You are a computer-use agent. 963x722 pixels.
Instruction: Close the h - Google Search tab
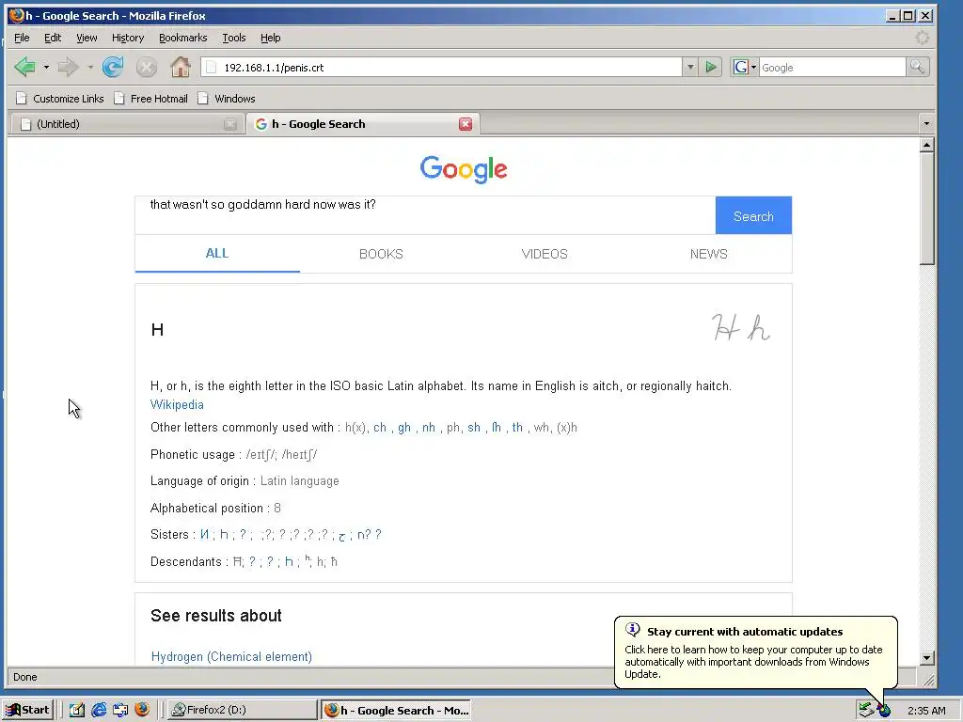[x=466, y=124]
